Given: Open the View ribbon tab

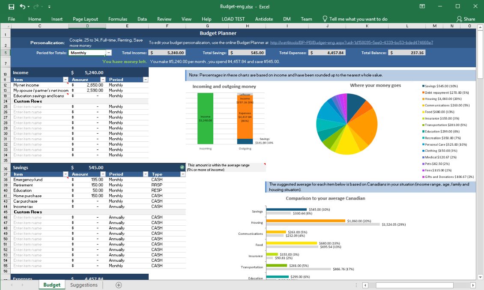Looking at the screenshot, I should click(x=186, y=19).
